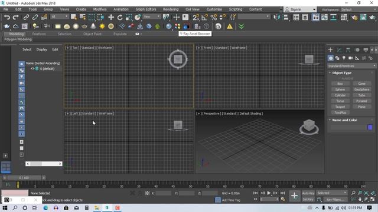Viewport: 378px width, 212px height.
Task: Toggle Set Key mode
Action: [308, 199]
